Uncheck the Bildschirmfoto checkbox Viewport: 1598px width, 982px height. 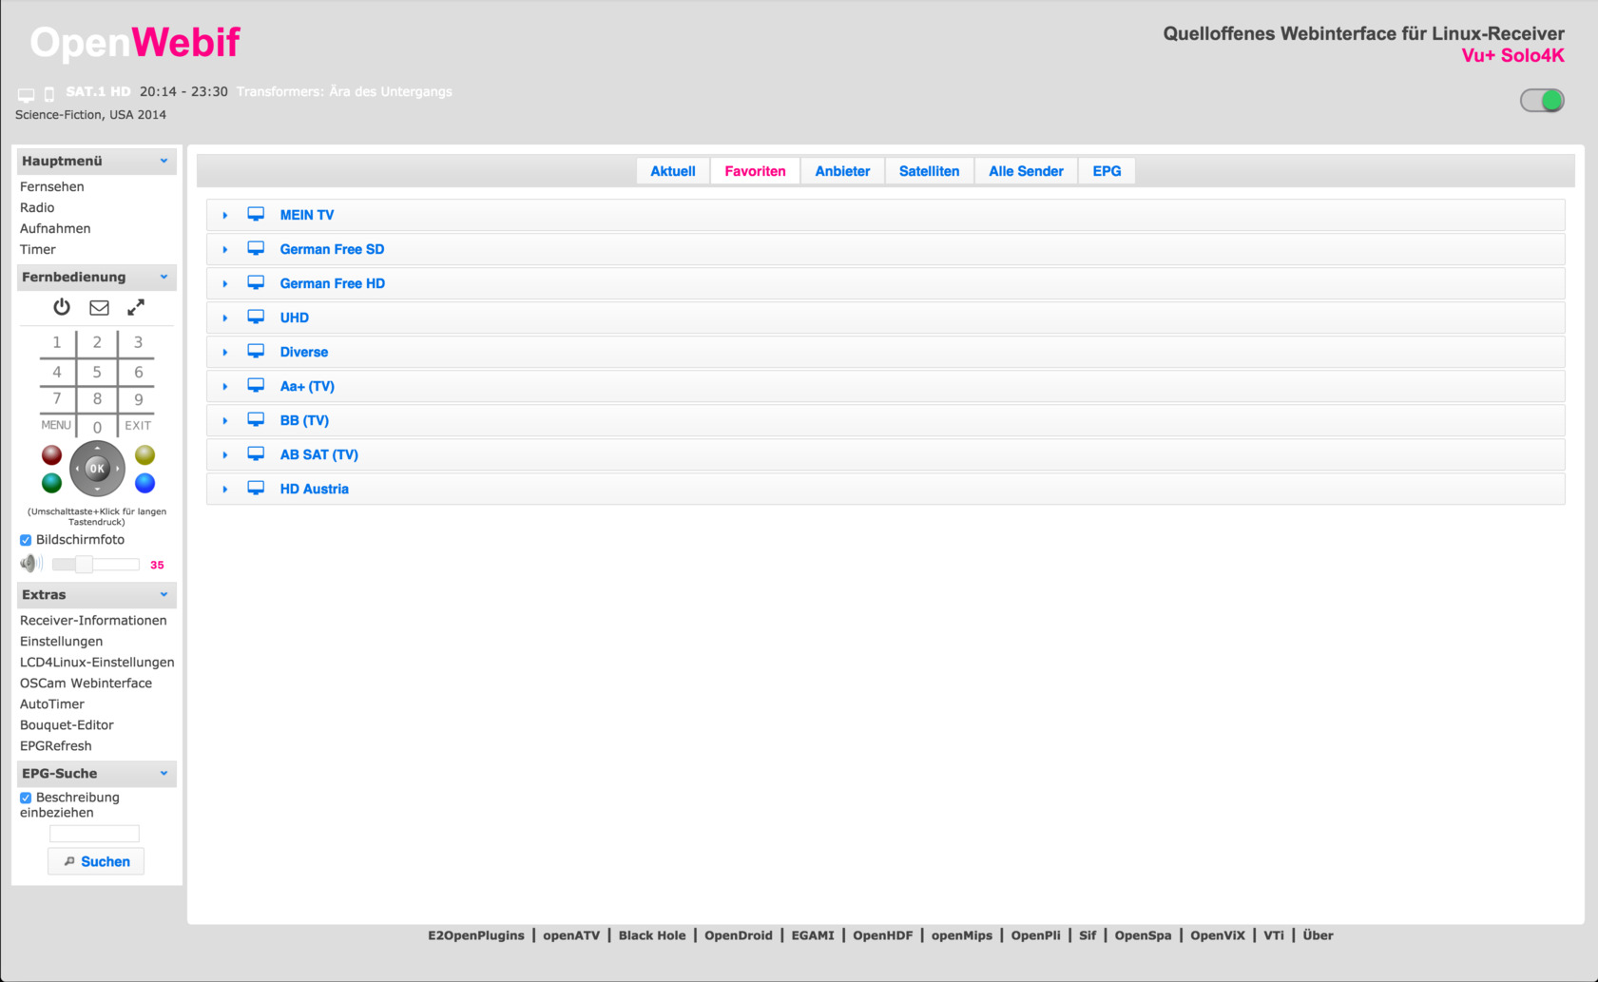tap(26, 540)
